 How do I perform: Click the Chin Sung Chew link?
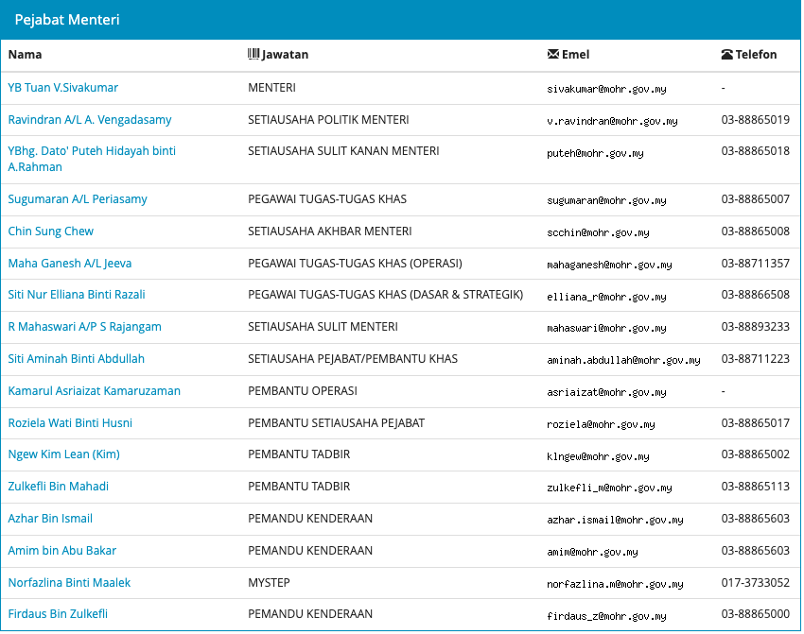[x=51, y=231]
